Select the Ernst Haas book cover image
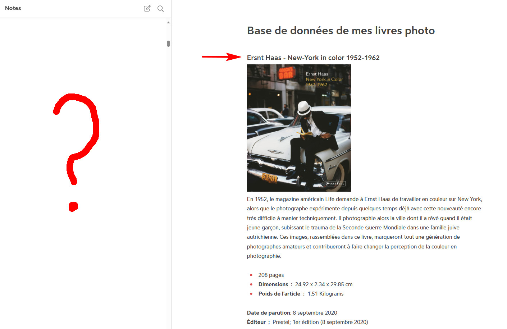 [299, 128]
